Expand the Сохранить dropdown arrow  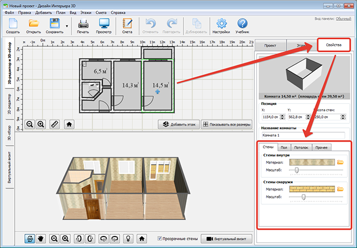point(67,26)
